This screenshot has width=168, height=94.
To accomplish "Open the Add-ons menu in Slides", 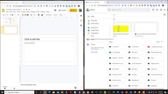I will coord(43,12).
